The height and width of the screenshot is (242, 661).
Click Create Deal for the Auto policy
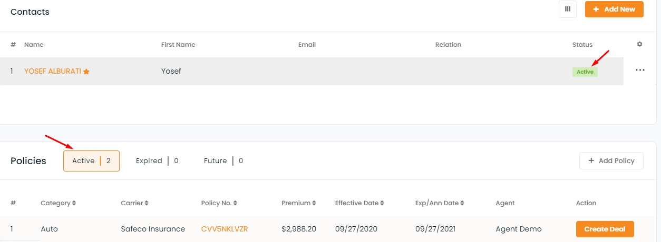pyautogui.click(x=605, y=229)
